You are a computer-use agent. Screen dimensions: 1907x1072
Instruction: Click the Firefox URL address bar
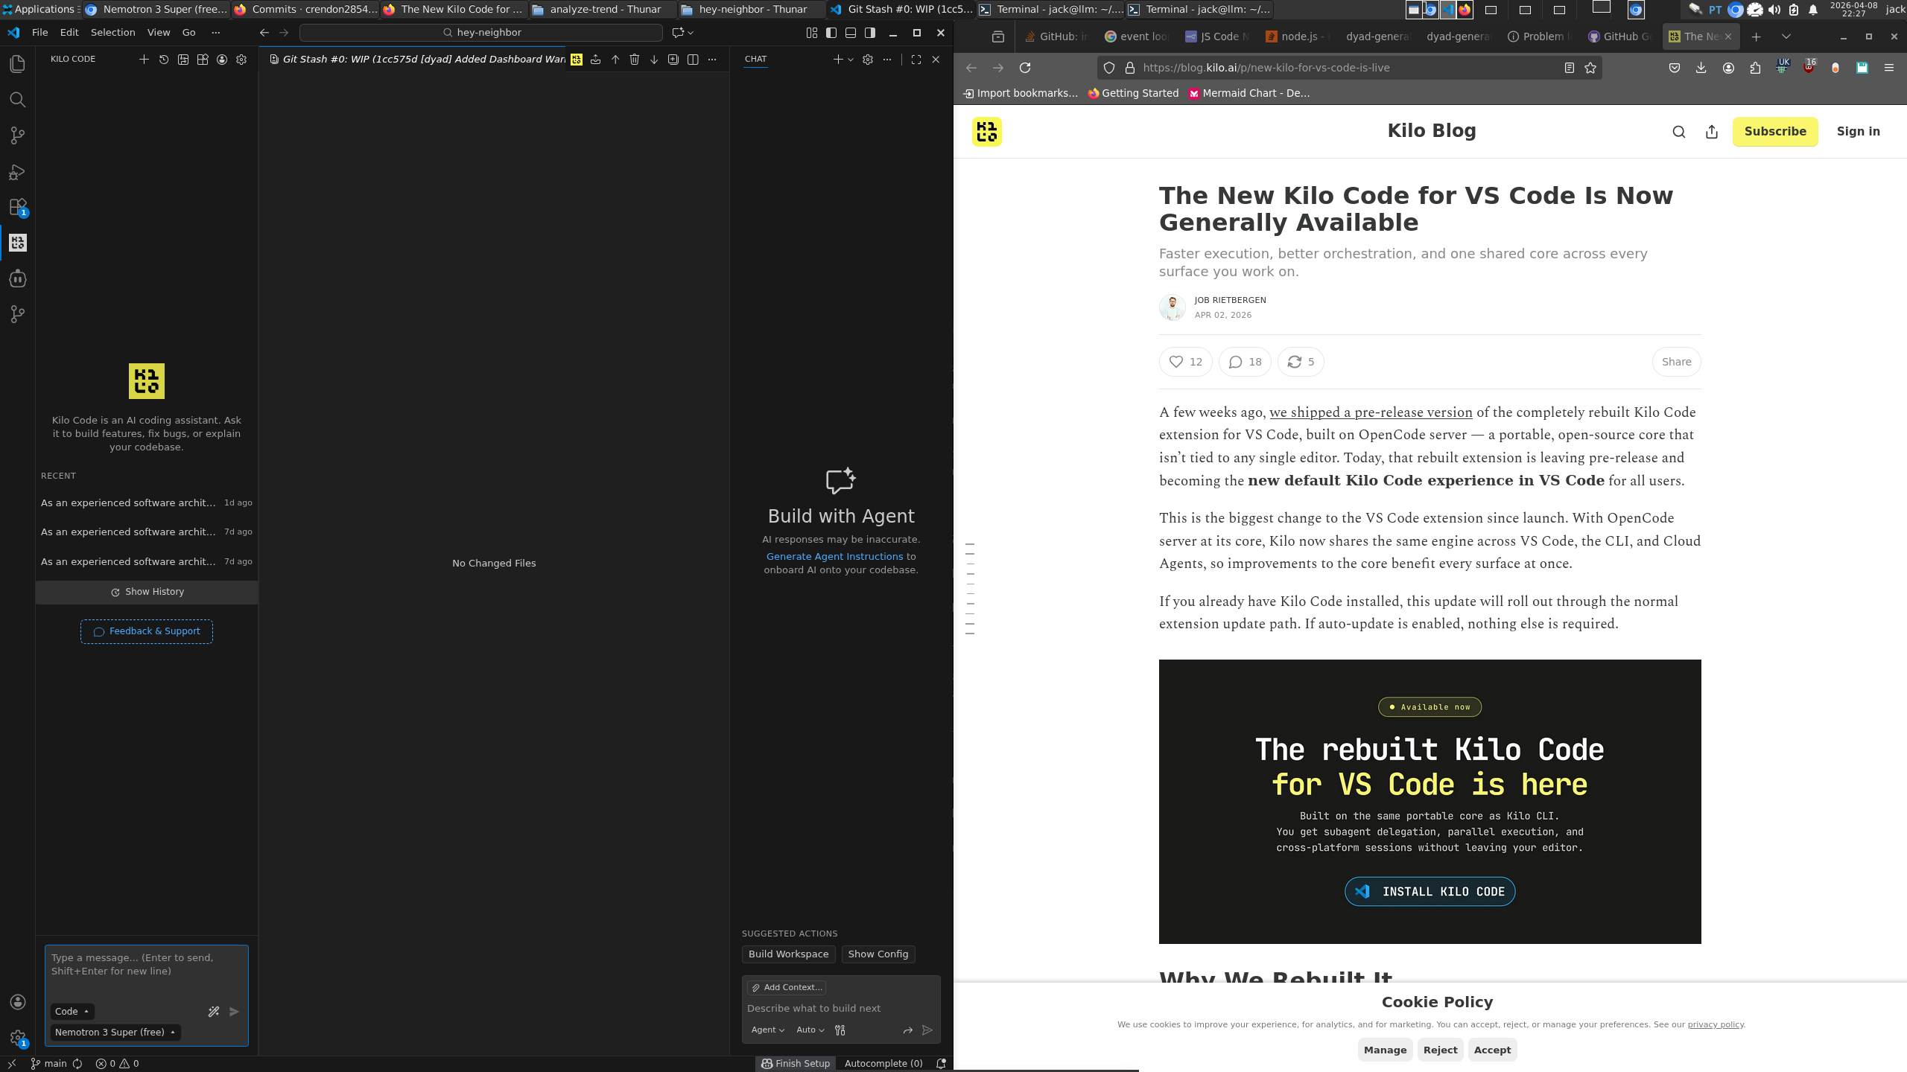coord(1348,68)
